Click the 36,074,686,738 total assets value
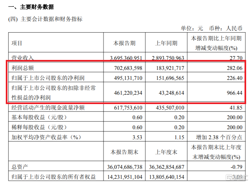 pyautogui.click(x=125, y=167)
